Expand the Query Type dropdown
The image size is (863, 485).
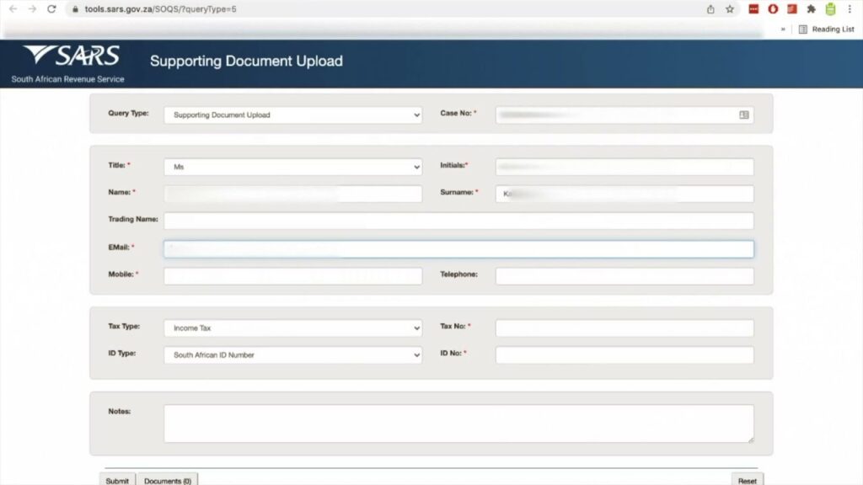[x=292, y=115]
